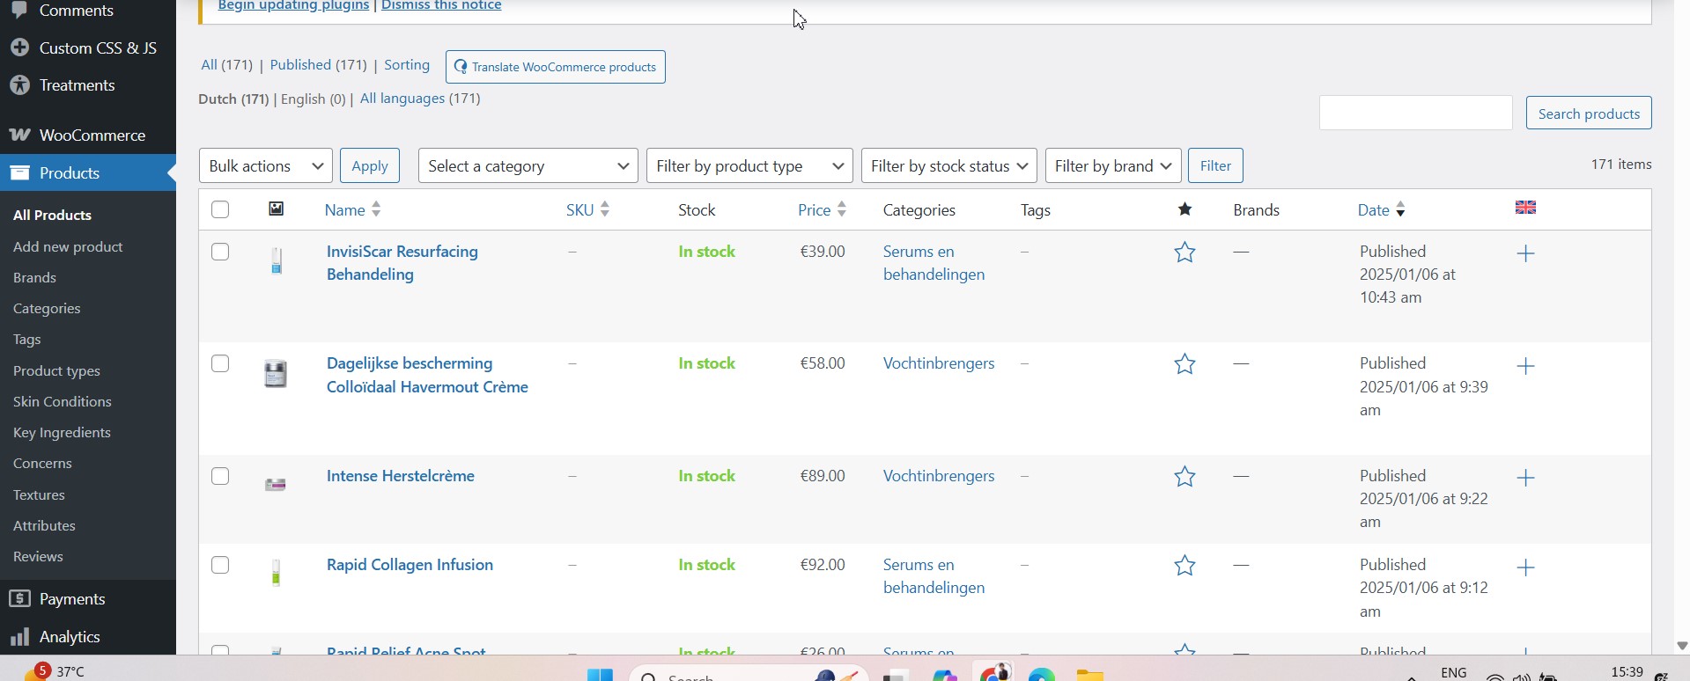Open the Comments sidebar icon

click(20, 11)
